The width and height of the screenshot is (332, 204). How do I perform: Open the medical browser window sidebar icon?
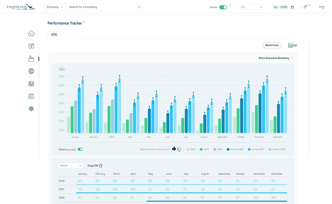31,46
